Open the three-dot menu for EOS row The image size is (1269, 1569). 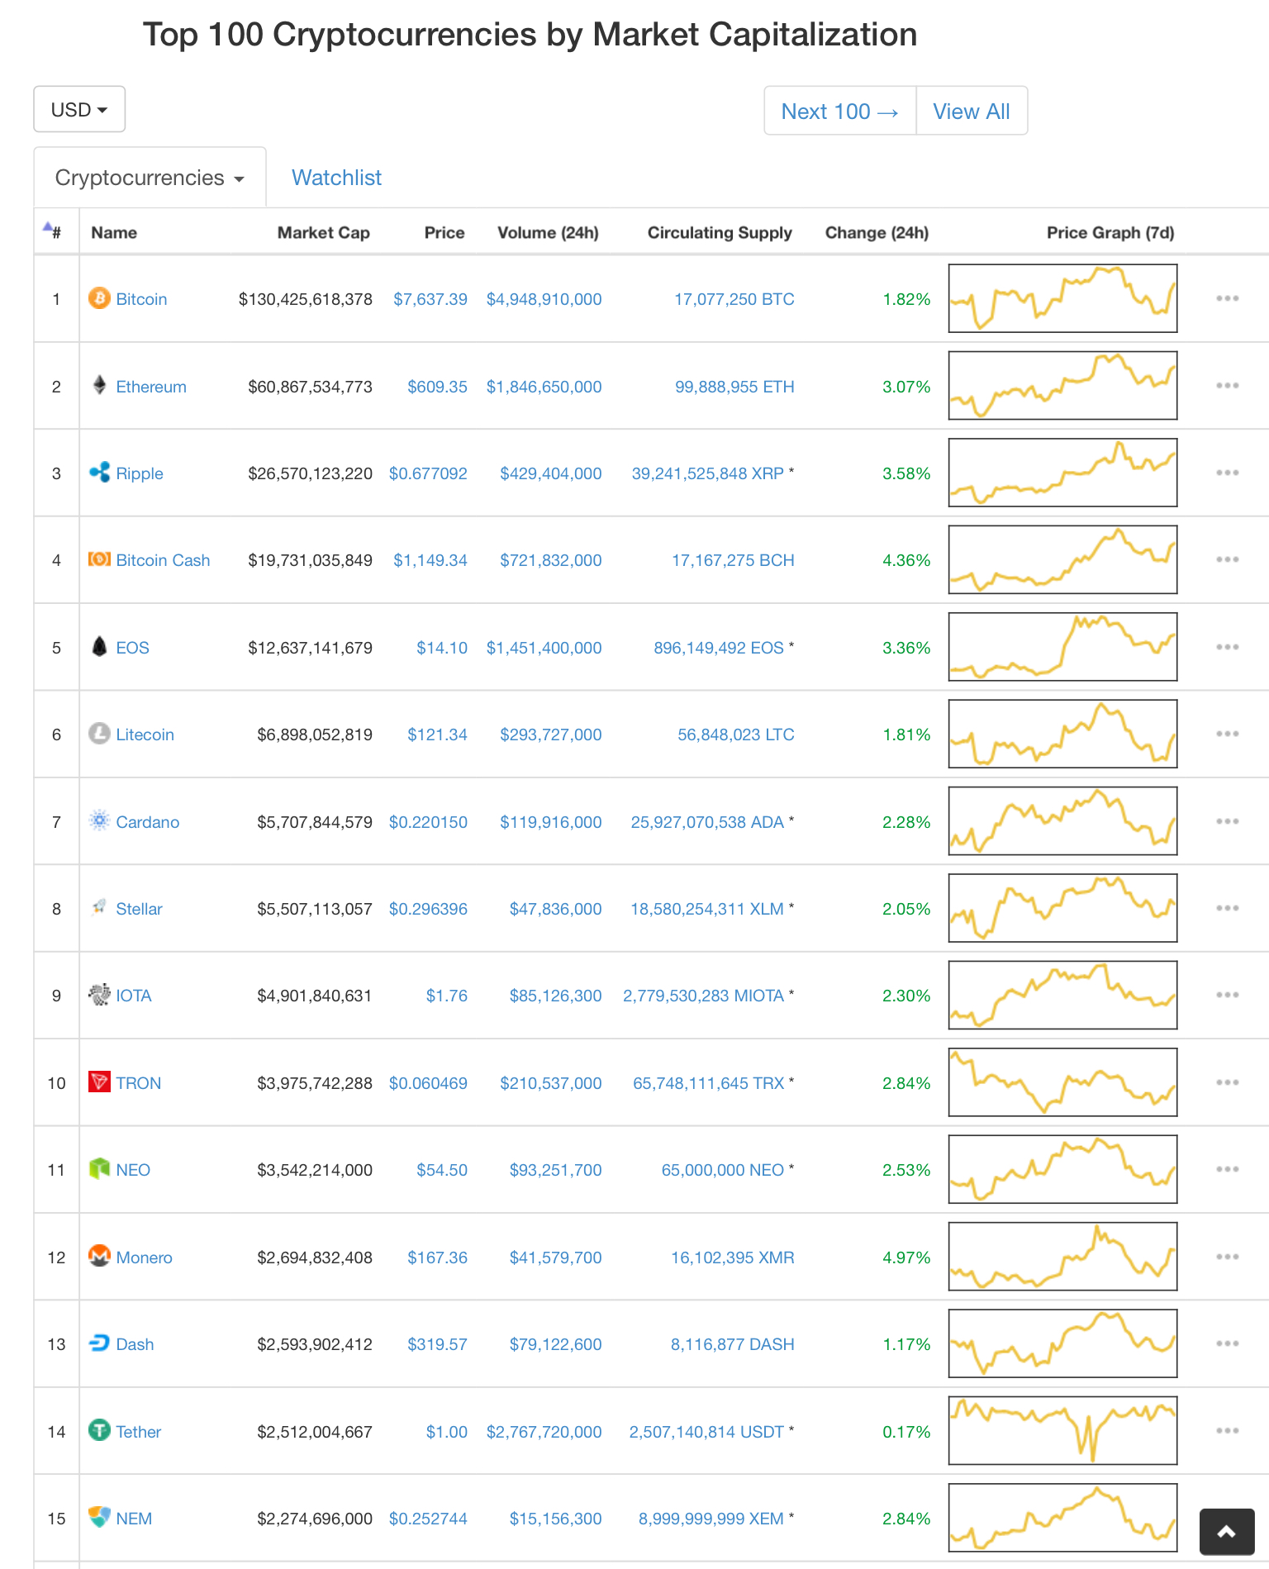pyautogui.click(x=1228, y=647)
